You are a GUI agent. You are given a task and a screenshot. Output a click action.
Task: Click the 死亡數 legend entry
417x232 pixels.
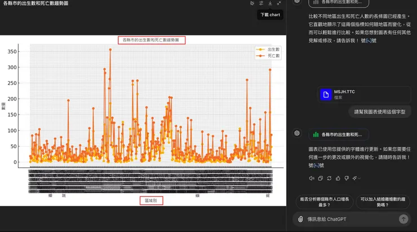tap(268, 56)
